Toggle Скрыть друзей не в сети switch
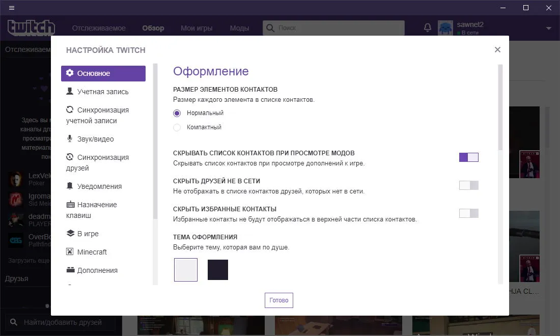Screen dimensions: 560x336 click(468, 185)
